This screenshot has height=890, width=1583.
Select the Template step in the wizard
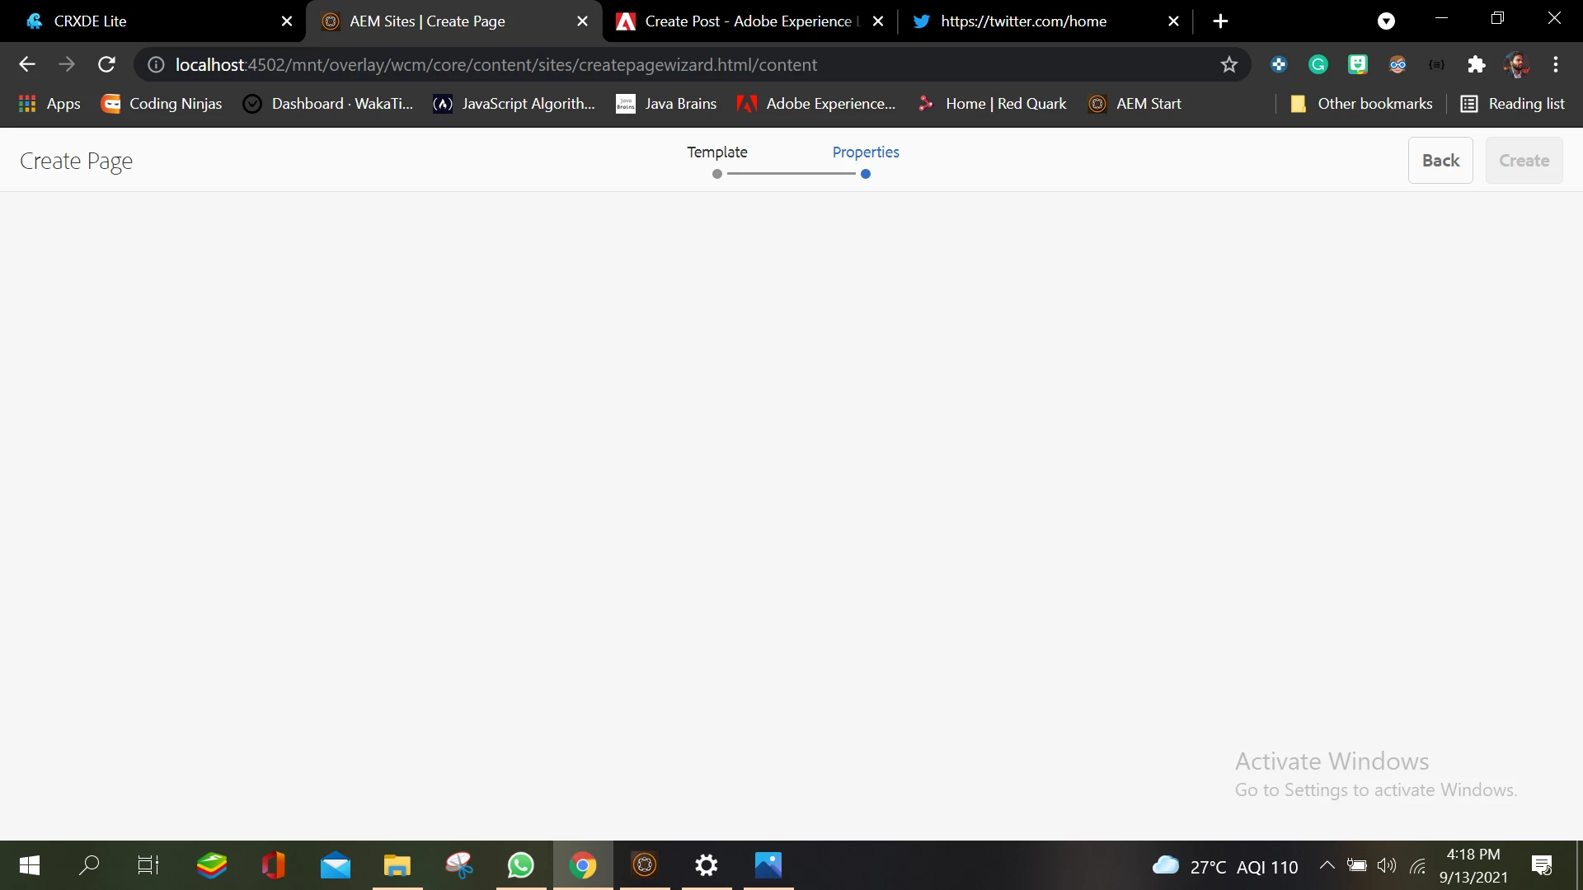tap(717, 152)
